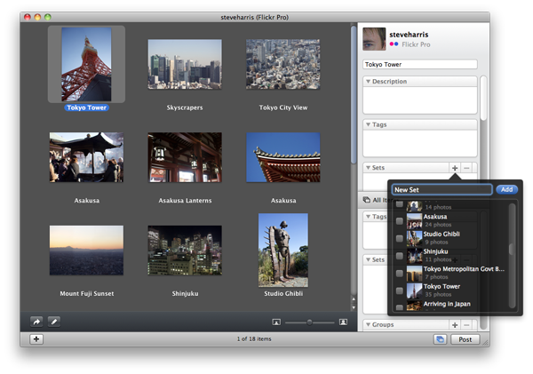Click the Asakusa set thumbnail in popover
The height and width of the screenshot is (374, 533).
414,221
